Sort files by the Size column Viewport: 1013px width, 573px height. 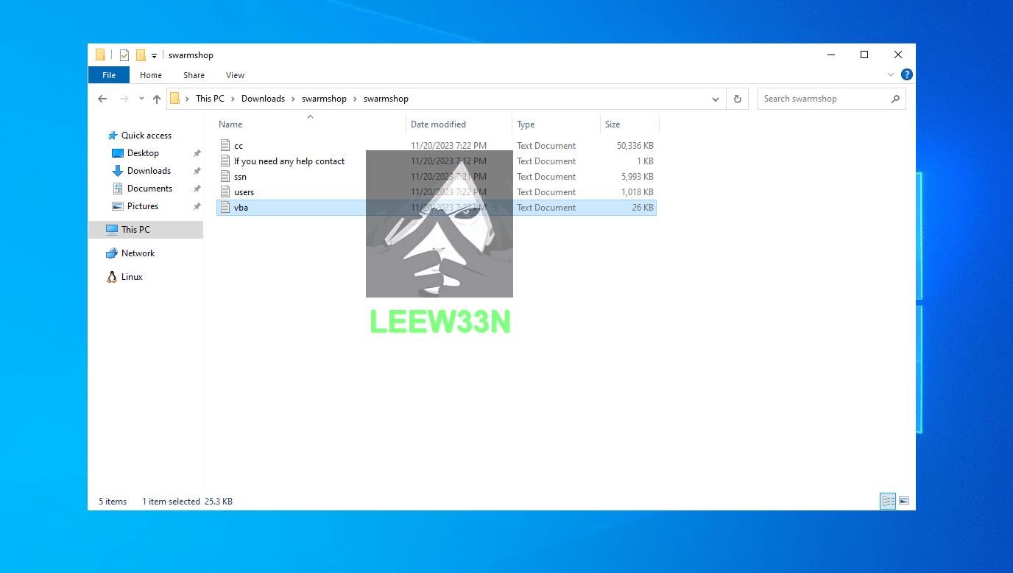[613, 124]
